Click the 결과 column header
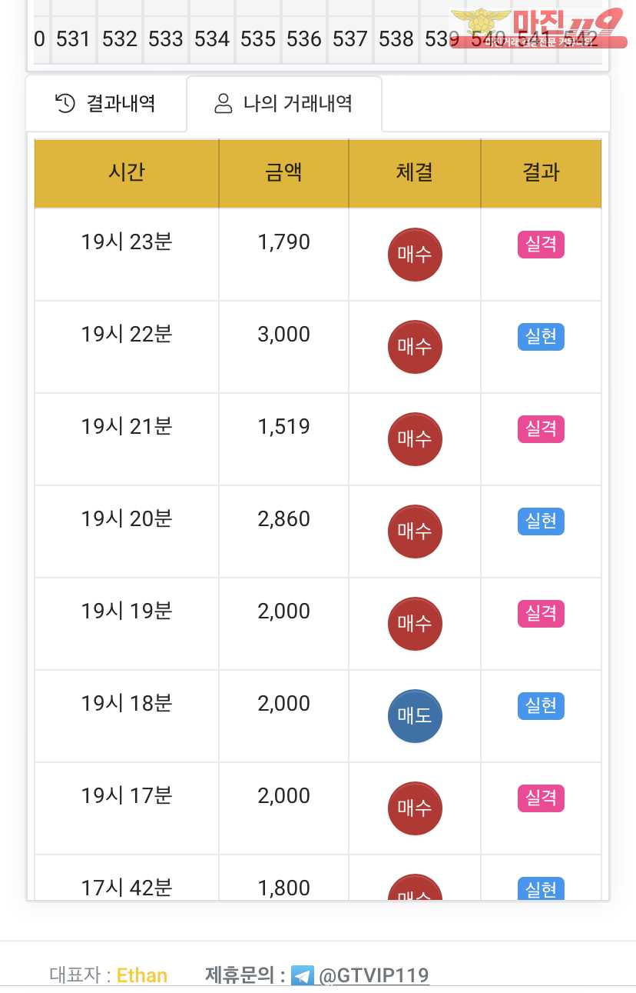 (x=541, y=173)
